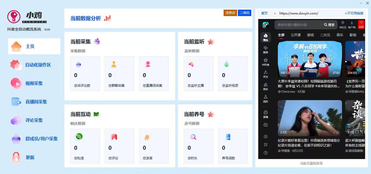
Task: Open 关注 in the Douyin side nav
Action: [x=265, y=74]
